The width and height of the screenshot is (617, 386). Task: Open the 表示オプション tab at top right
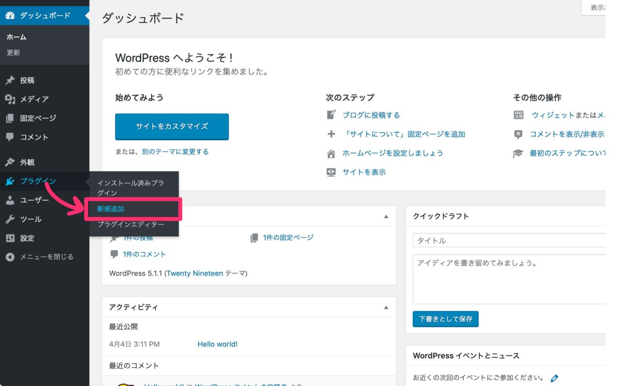594,7
